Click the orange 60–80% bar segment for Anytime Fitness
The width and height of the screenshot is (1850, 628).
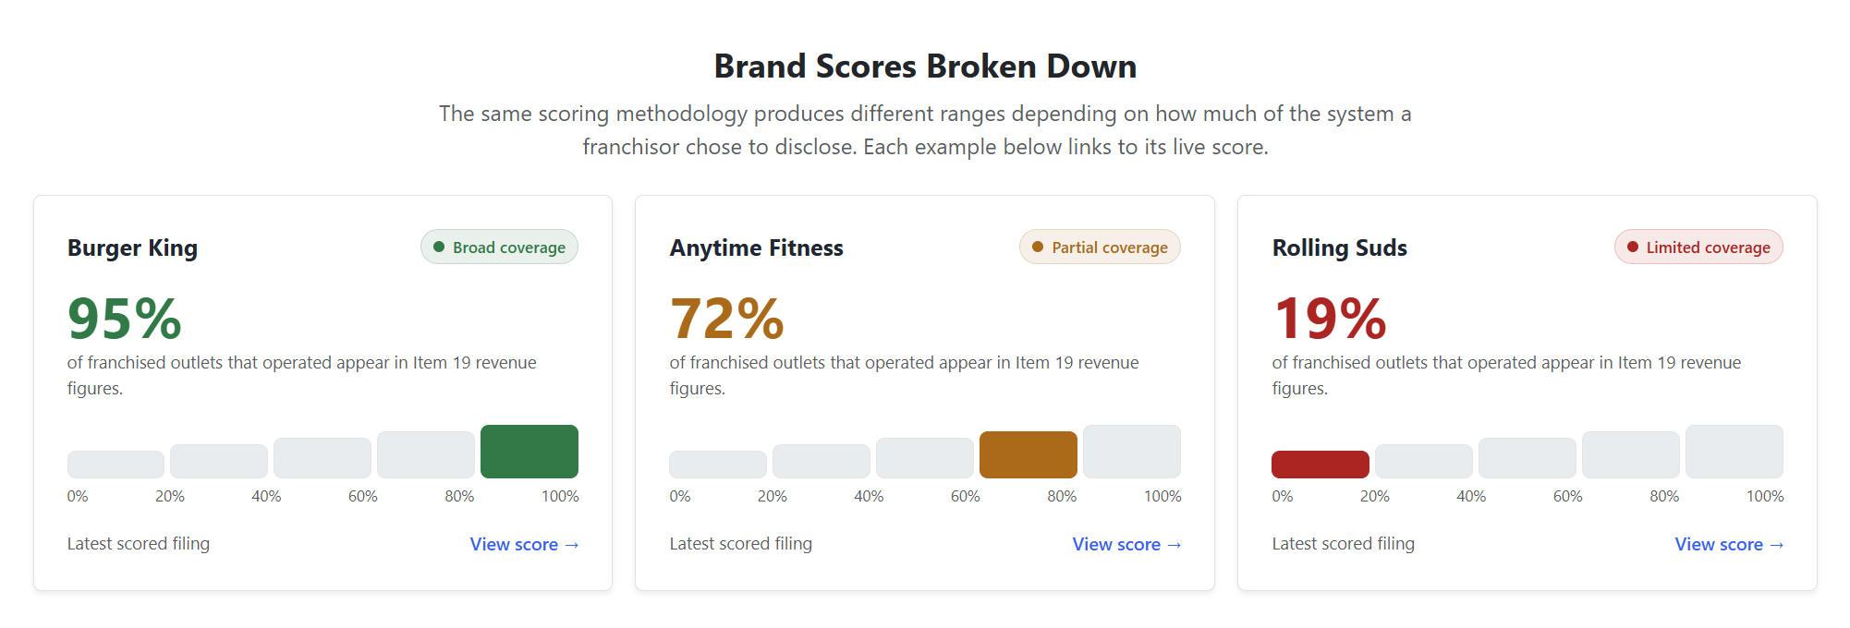point(1028,454)
